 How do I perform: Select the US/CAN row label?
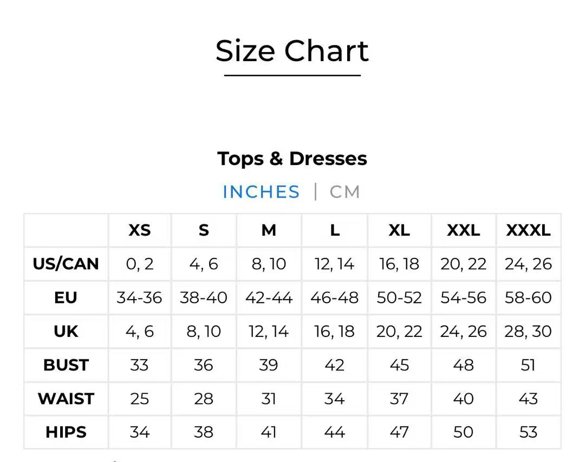coord(66,264)
